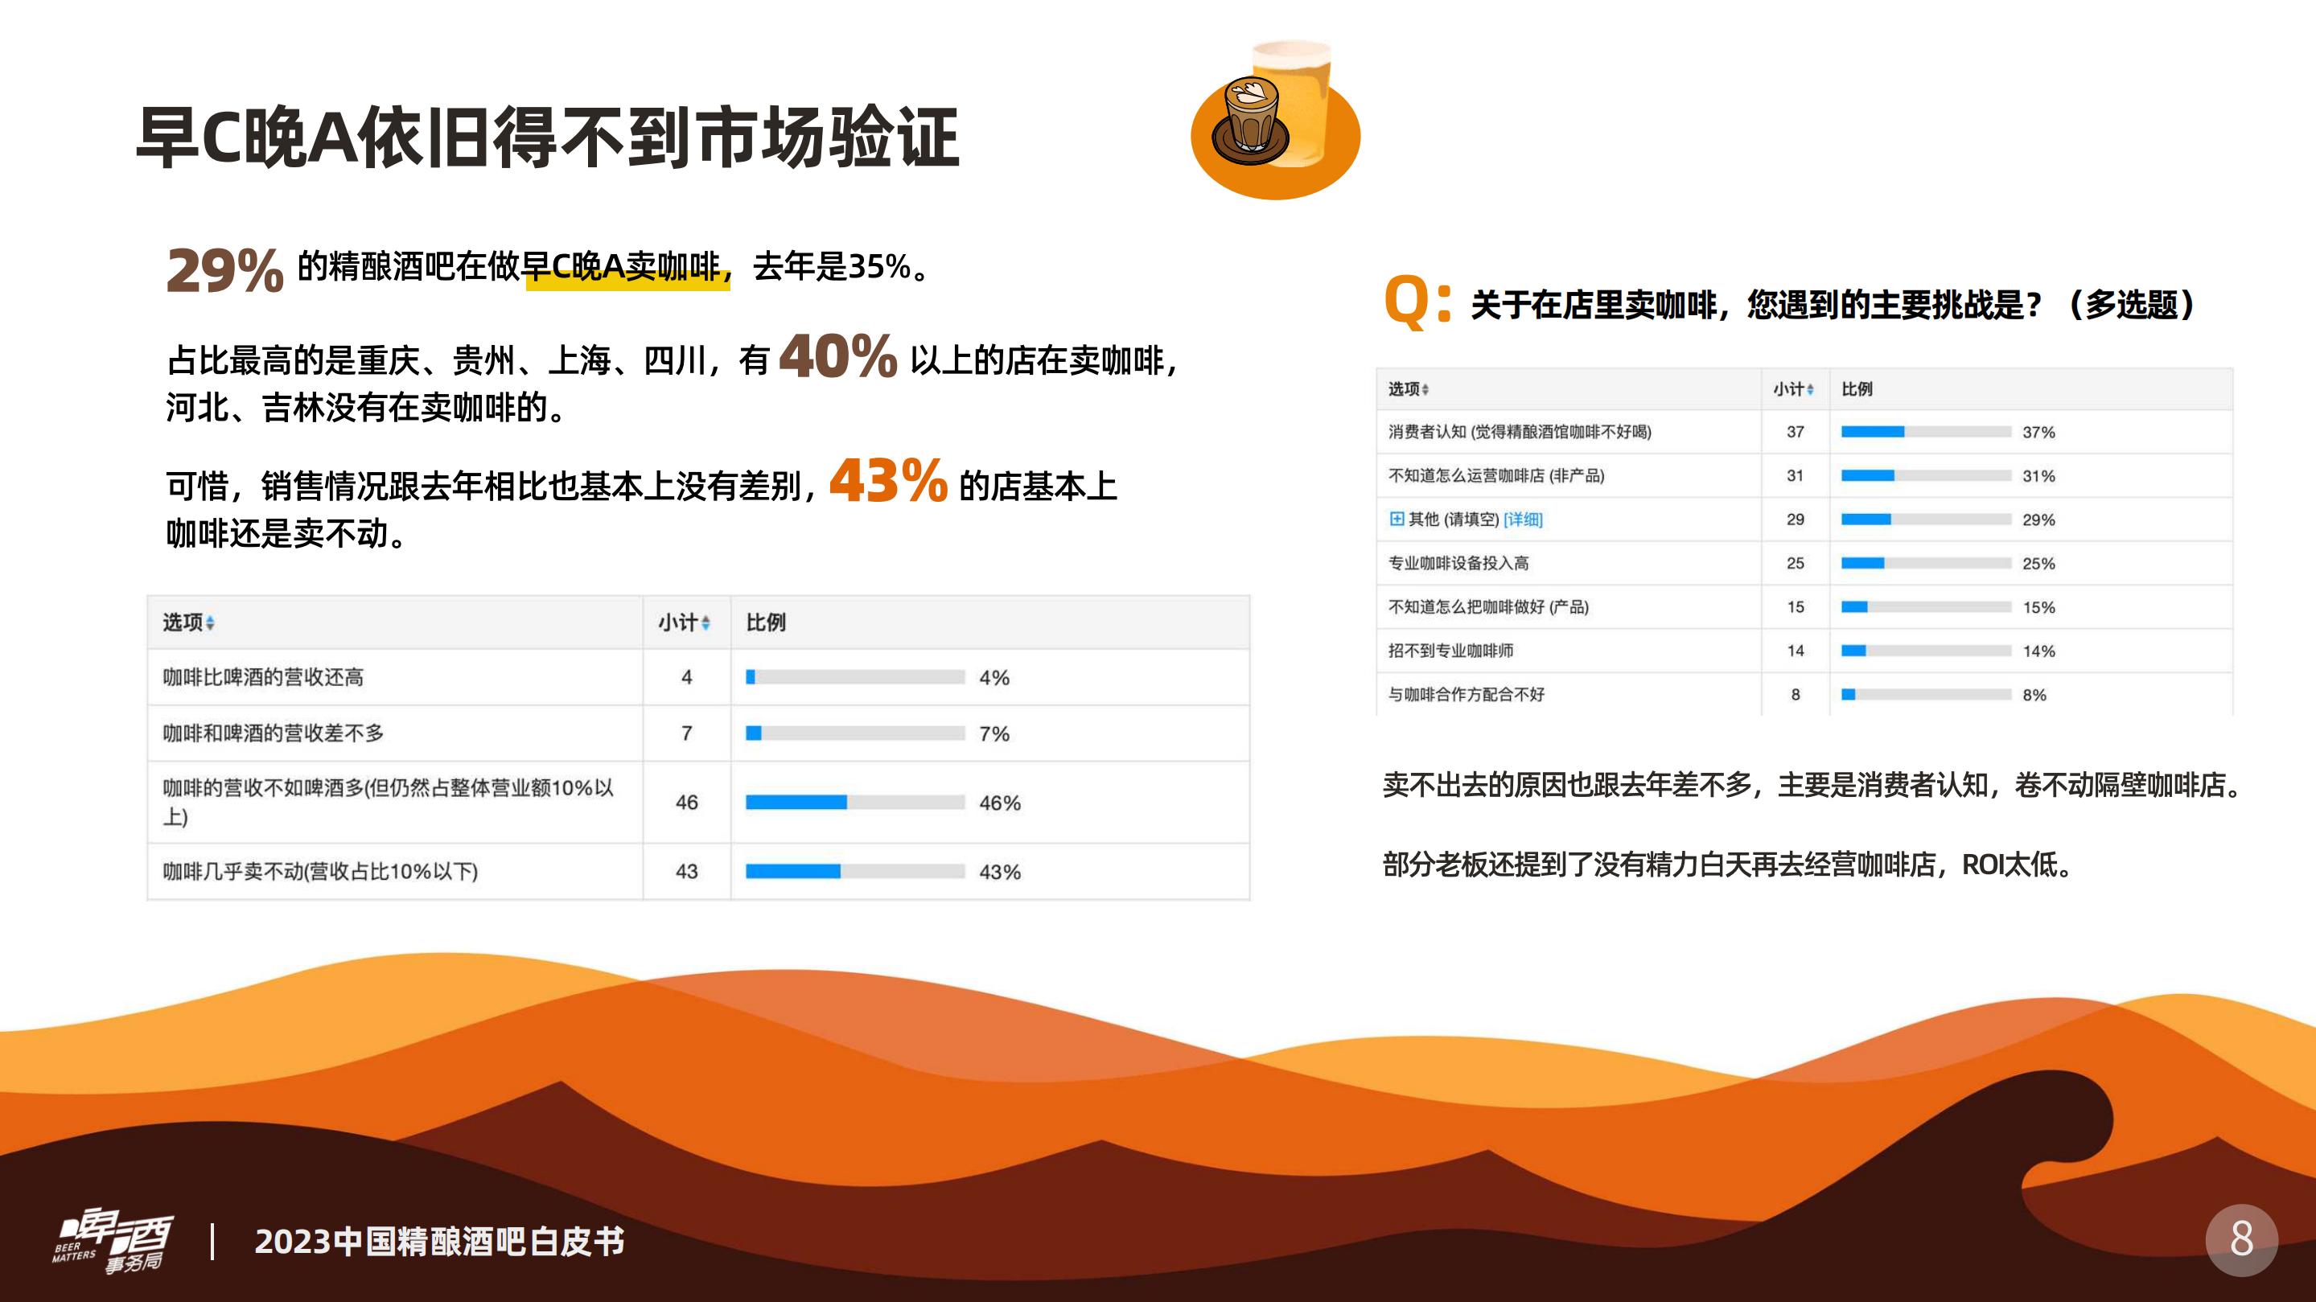Expand the plus icon before 其他 (请填空)
The width and height of the screenshot is (2316, 1302).
click(1397, 519)
